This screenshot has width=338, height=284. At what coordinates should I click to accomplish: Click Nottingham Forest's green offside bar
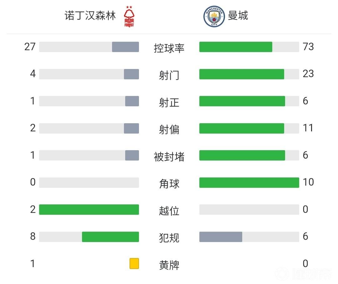(x=89, y=210)
